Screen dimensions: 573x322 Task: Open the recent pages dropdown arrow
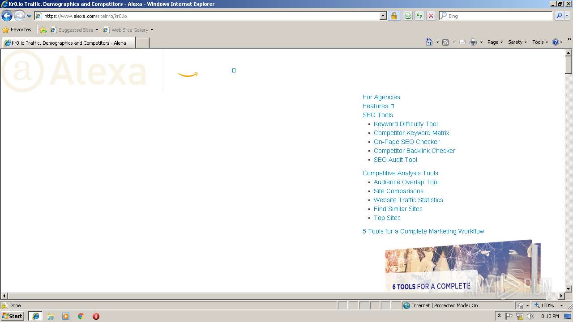(x=30, y=16)
